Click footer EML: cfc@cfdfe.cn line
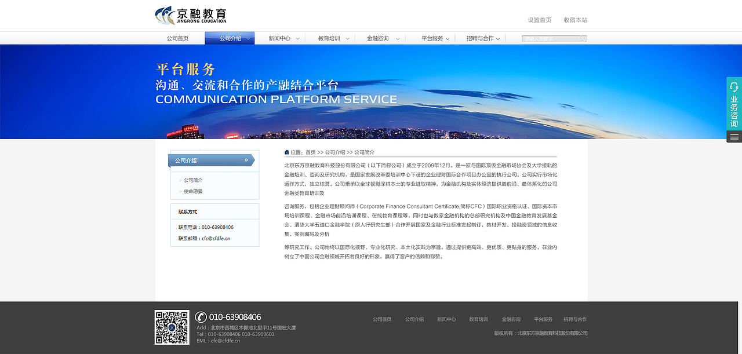The image size is (742, 354). (218, 341)
